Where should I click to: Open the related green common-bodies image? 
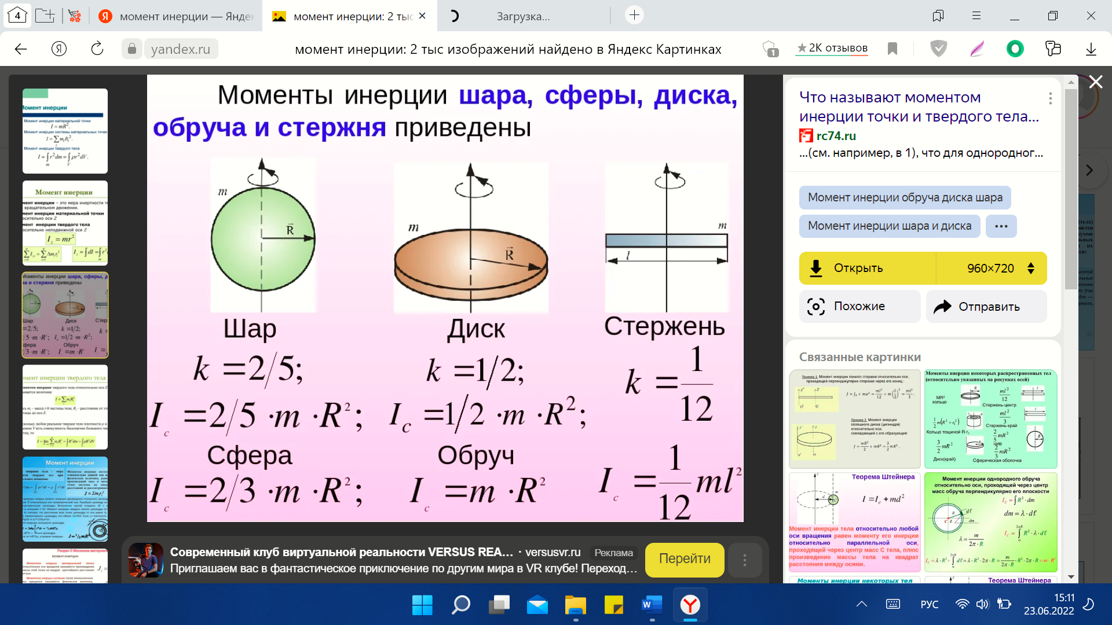(991, 419)
